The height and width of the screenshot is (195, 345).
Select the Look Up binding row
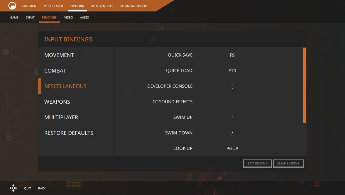(209, 148)
